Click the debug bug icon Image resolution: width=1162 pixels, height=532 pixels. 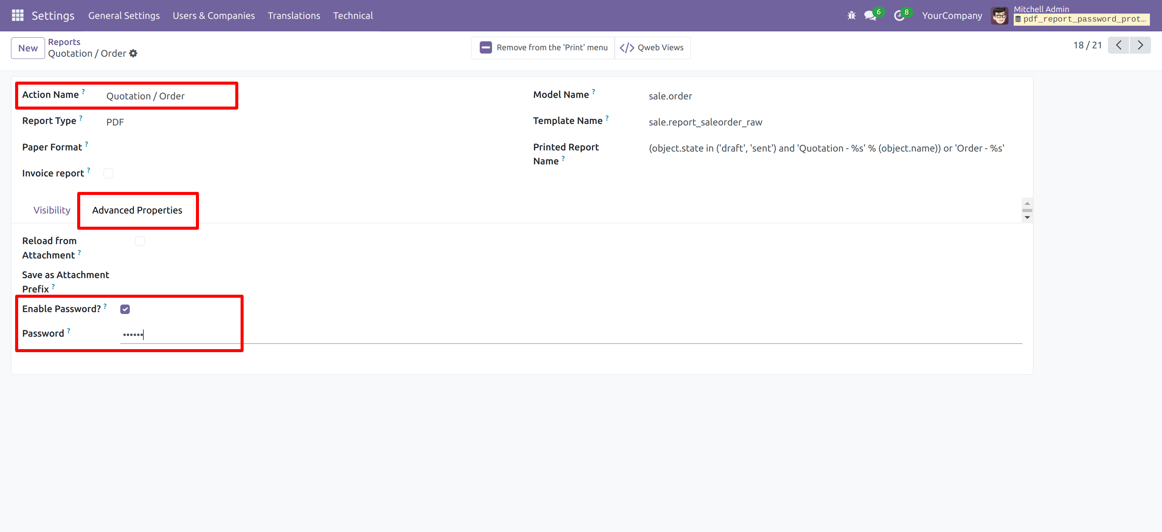851,15
